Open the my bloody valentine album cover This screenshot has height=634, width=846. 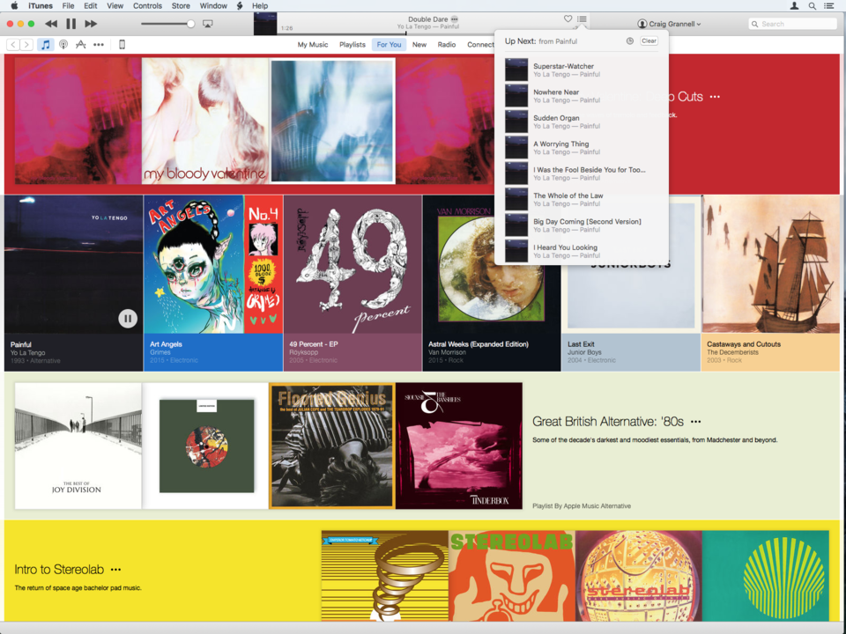pos(205,122)
